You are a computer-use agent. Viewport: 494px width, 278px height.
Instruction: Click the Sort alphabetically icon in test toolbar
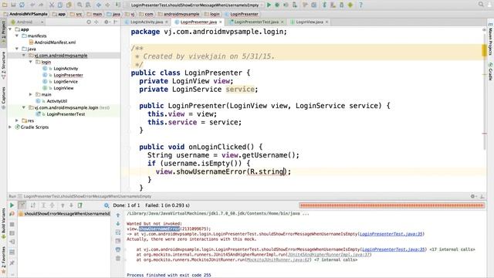pos(32,205)
